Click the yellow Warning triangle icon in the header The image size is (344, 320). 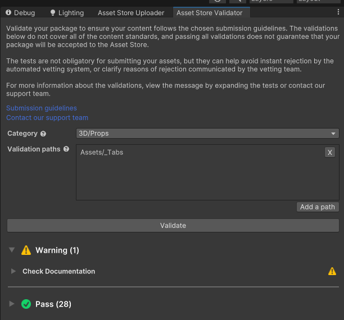(26, 250)
